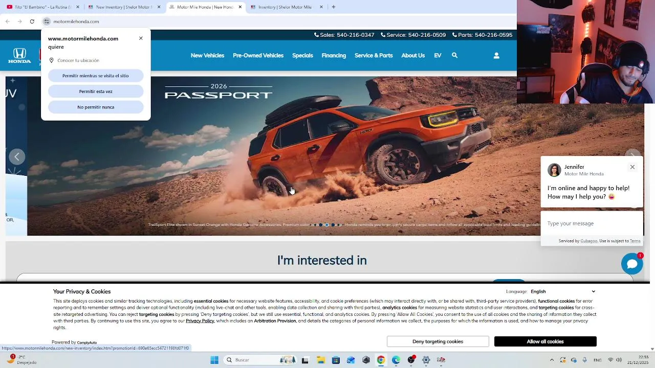Click the browser address bar URL
The image size is (655, 368).
point(76,21)
